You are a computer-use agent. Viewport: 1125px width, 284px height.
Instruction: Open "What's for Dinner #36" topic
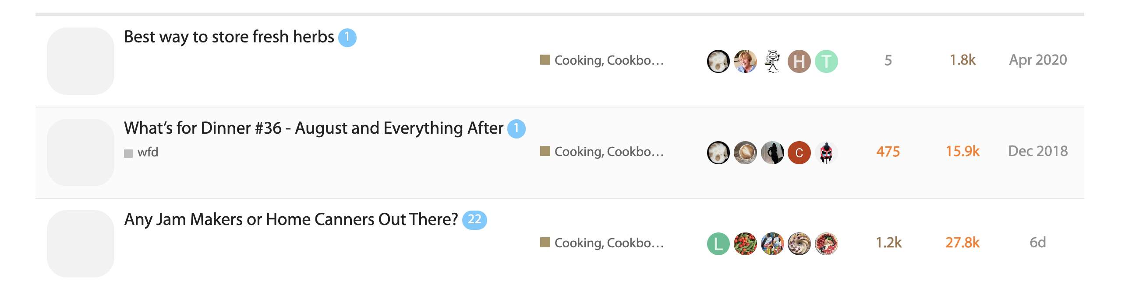tap(313, 128)
